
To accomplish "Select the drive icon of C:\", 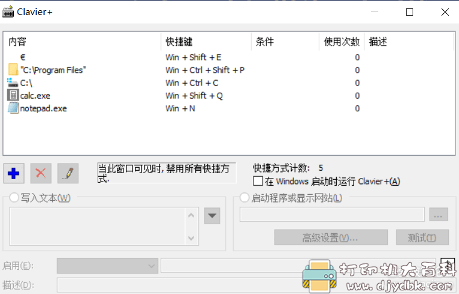I will coord(13,83).
